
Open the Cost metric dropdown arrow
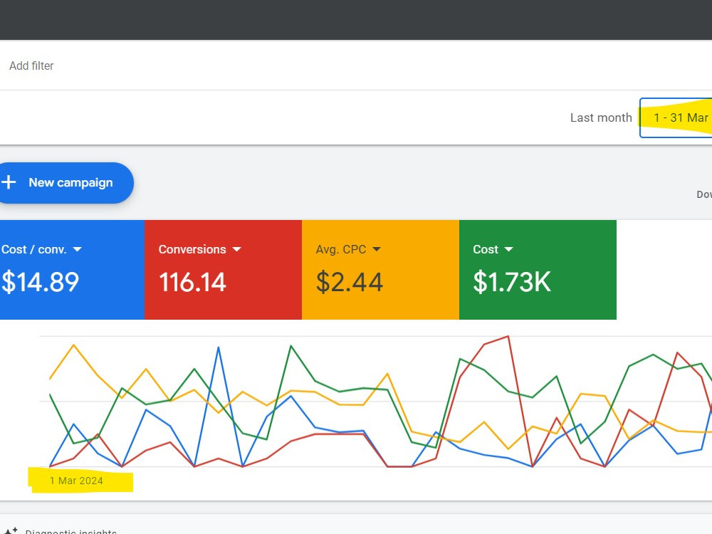[508, 249]
